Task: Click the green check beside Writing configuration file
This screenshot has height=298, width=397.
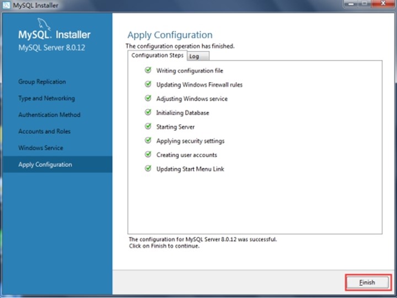Action: (148, 70)
